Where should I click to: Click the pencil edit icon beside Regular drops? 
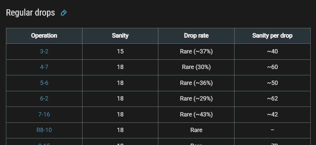[64, 13]
